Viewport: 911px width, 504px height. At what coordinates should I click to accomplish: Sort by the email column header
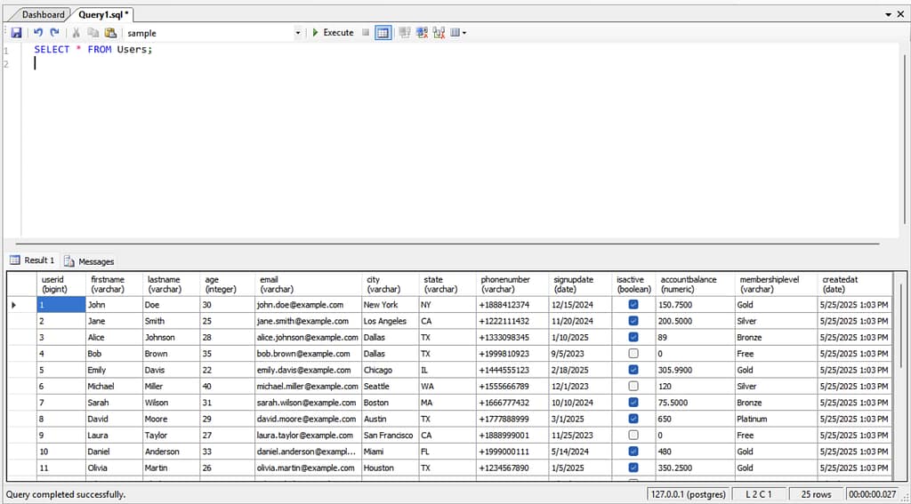coord(308,284)
